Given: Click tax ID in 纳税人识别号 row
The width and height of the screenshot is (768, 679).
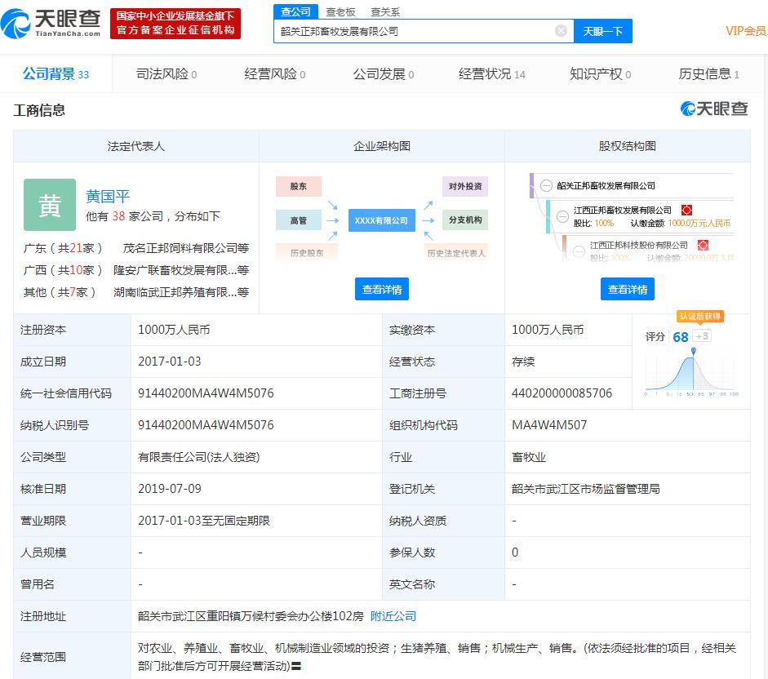Looking at the screenshot, I should (206, 424).
